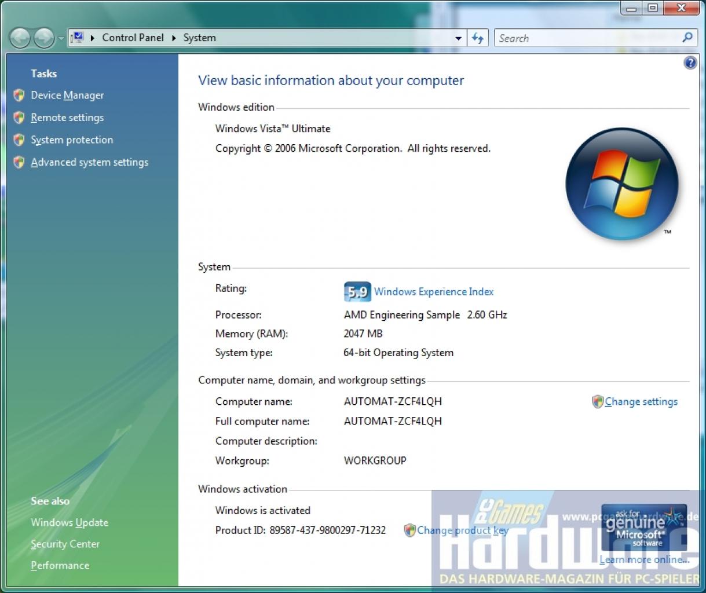Open Device Manager task link
This screenshot has width=706, height=593.
coord(67,95)
